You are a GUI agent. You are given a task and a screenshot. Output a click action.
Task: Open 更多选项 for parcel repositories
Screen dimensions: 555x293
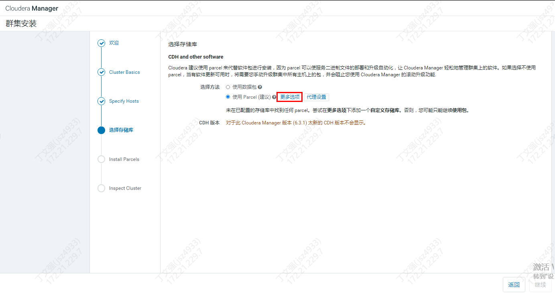(x=290, y=97)
